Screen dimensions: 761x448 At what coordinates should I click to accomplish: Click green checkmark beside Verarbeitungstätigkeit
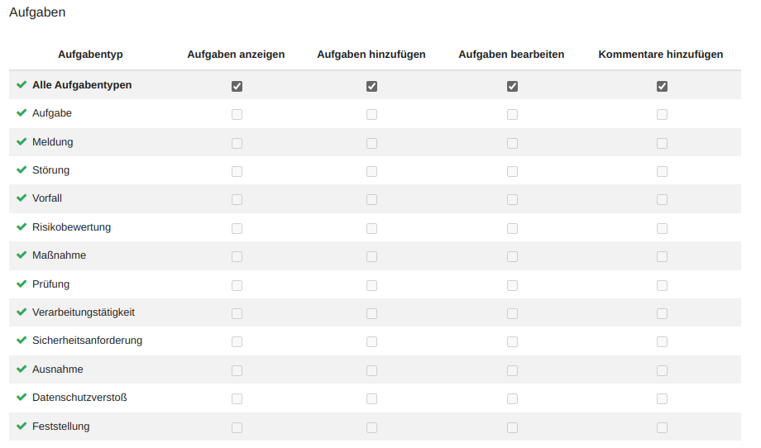pyautogui.click(x=22, y=312)
